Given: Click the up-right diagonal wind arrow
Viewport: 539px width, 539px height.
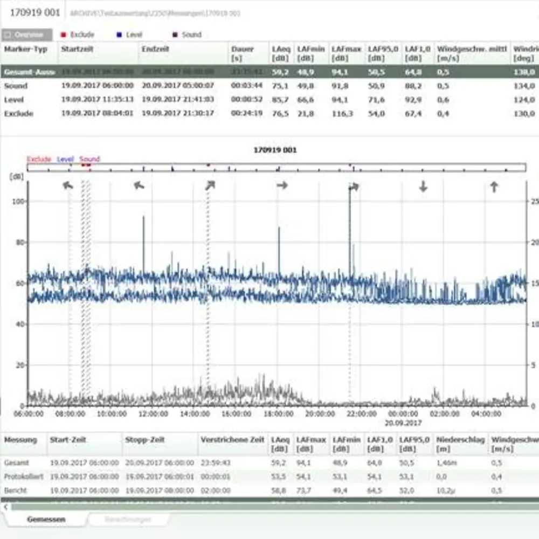Looking at the screenshot, I should coord(210,185).
